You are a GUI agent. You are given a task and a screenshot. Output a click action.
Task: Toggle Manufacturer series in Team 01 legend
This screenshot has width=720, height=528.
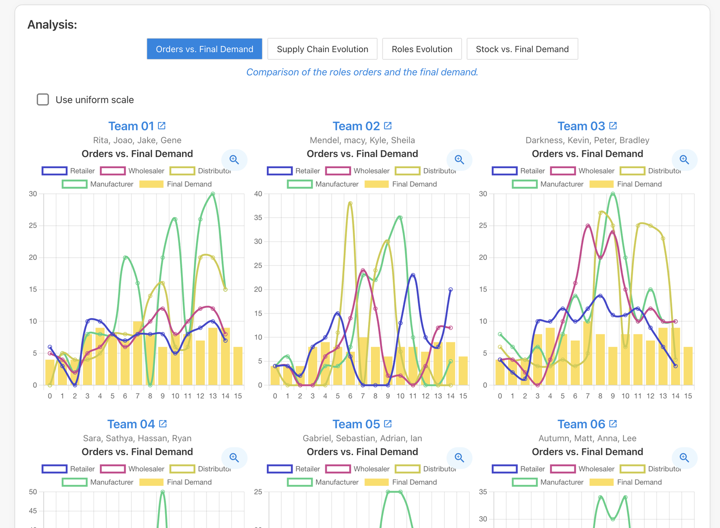(98, 184)
